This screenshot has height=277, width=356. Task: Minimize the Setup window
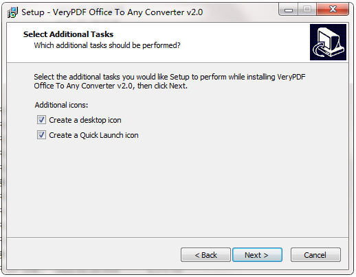[x=289, y=10]
